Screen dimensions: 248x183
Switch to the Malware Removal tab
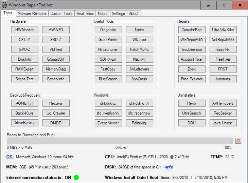coord(32,14)
